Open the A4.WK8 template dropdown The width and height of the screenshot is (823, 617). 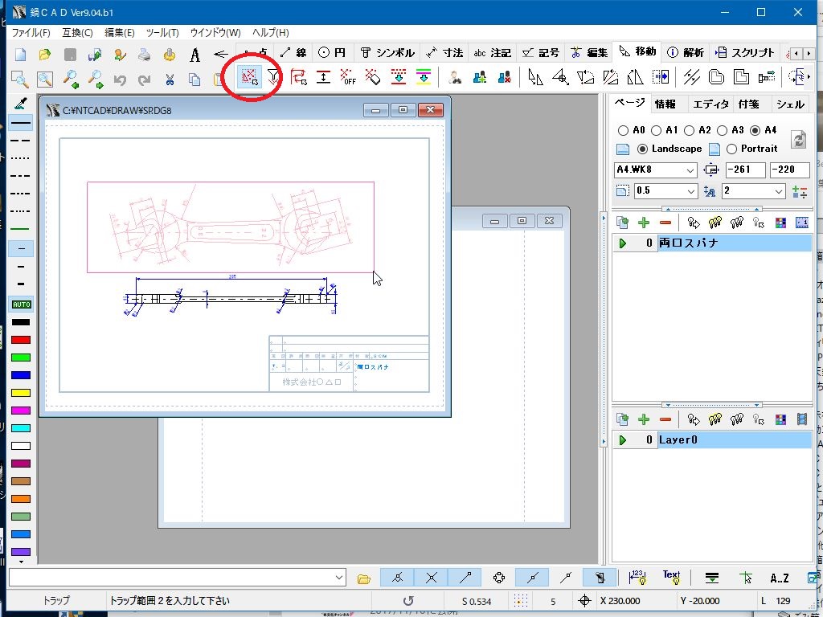tap(690, 170)
